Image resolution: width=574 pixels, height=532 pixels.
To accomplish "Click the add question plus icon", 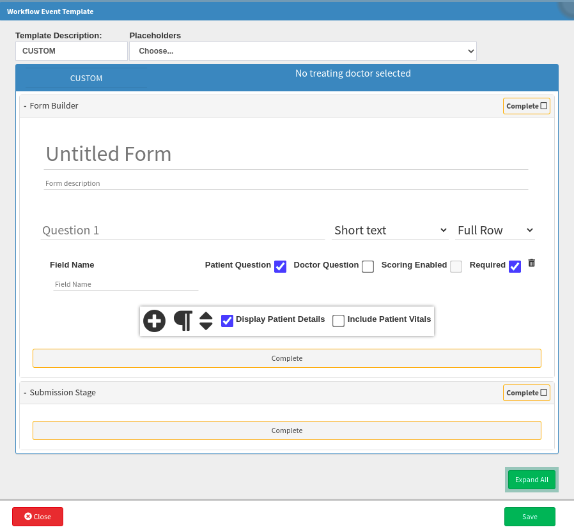I will pyautogui.click(x=154, y=321).
